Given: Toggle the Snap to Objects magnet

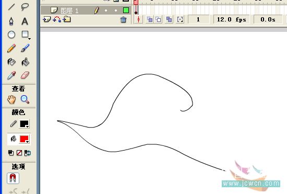Looking at the screenshot, I should [13, 178].
